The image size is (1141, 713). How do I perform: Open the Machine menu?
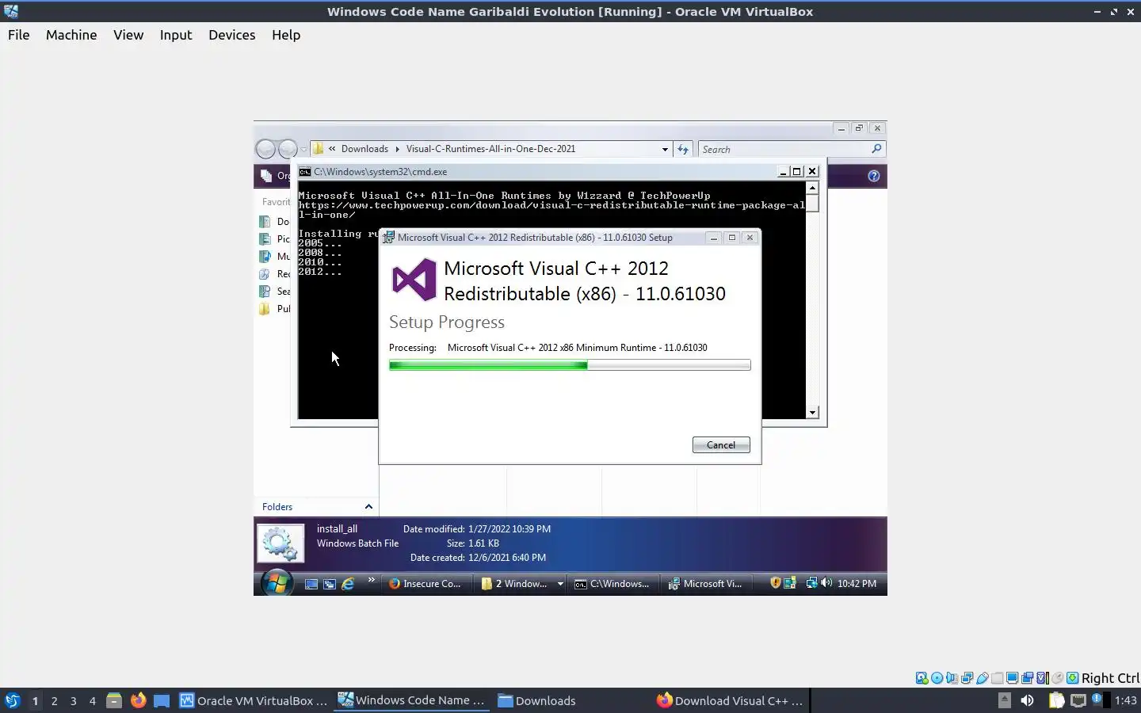point(71,35)
